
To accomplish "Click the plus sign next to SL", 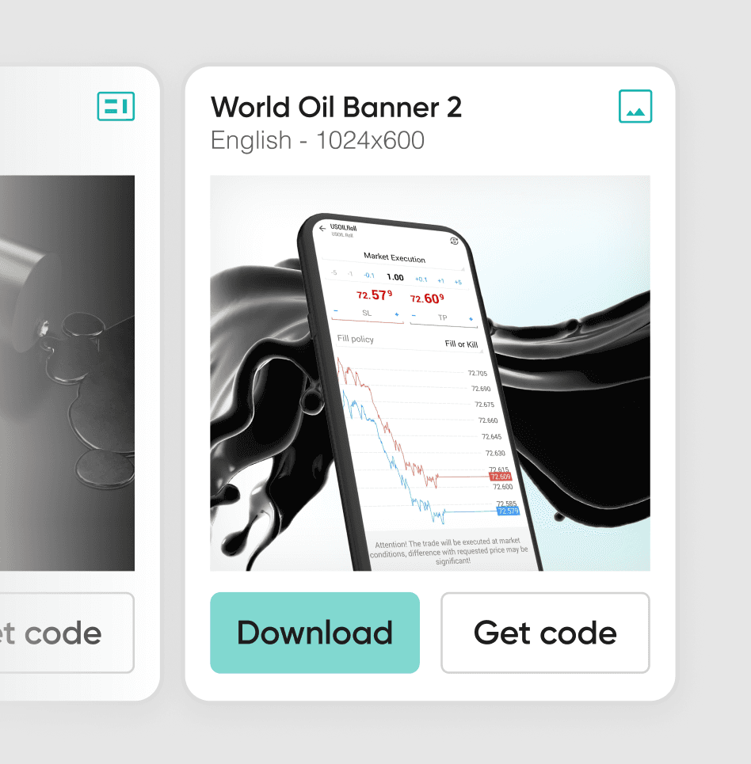I will point(397,315).
